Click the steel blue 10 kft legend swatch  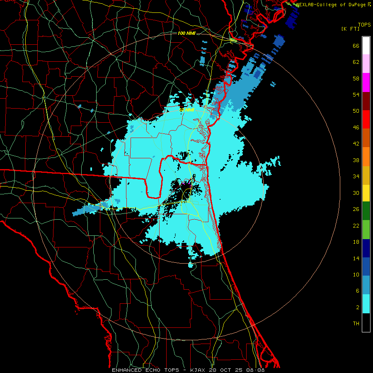point(366,285)
